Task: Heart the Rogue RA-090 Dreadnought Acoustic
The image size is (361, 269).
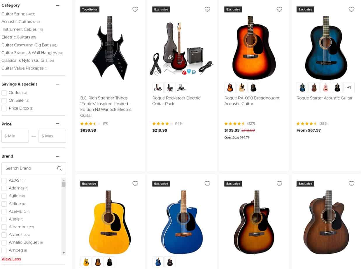Action: (x=279, y=9)
